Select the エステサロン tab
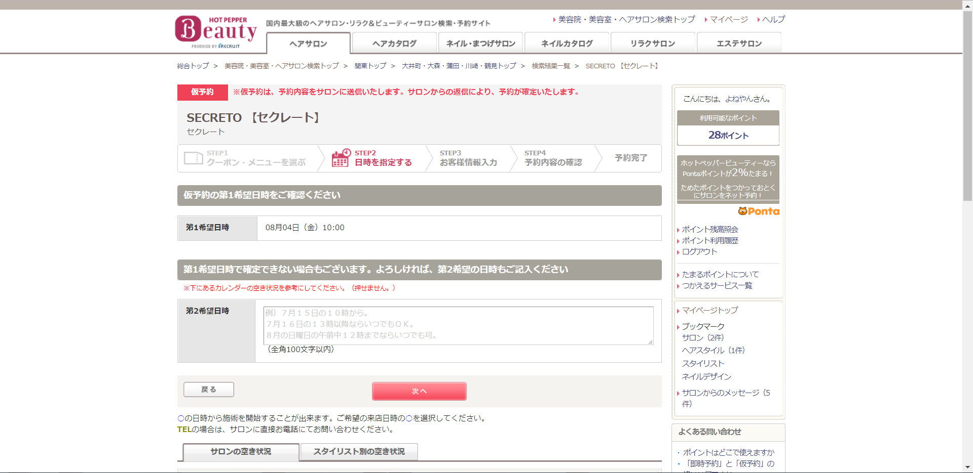 (x=739, y=44)
